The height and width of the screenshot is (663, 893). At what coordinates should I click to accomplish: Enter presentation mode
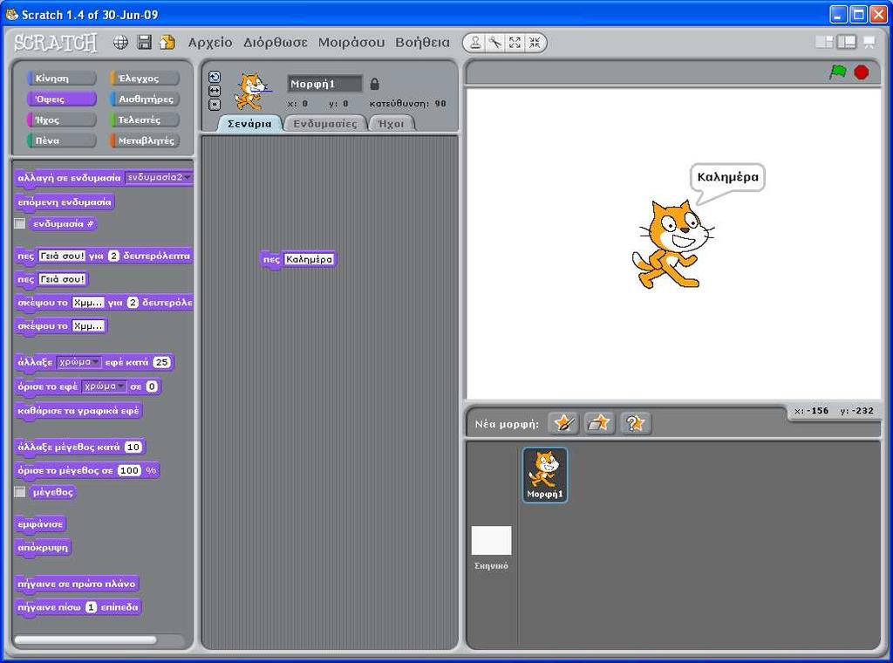click(869, 42)
